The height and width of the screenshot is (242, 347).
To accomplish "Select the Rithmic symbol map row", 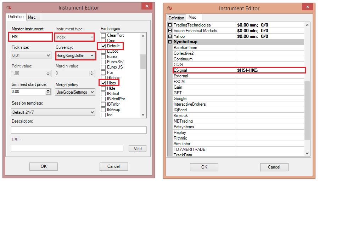I will point(238,138).
